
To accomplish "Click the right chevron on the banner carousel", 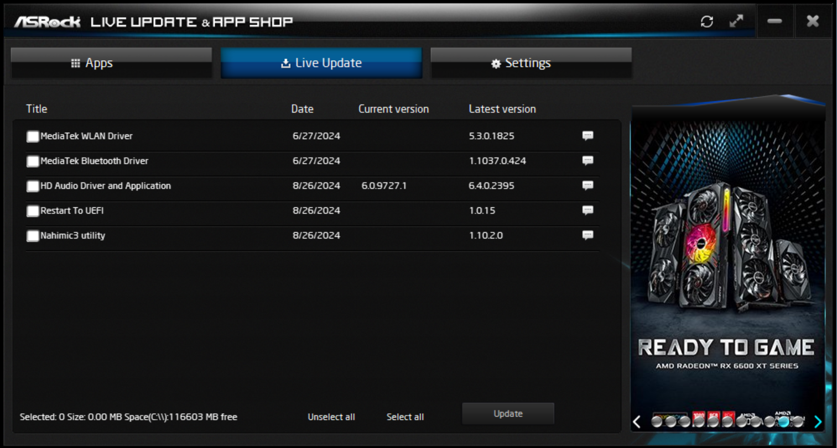I will tap(819, 421).
